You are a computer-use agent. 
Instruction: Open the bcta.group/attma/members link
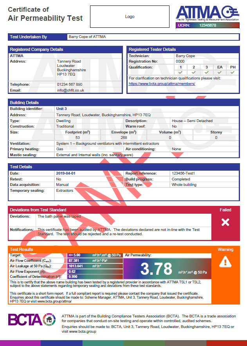pyautogui.click(x=162, y=84)
